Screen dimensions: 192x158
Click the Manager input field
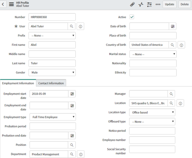click(148, 94)
